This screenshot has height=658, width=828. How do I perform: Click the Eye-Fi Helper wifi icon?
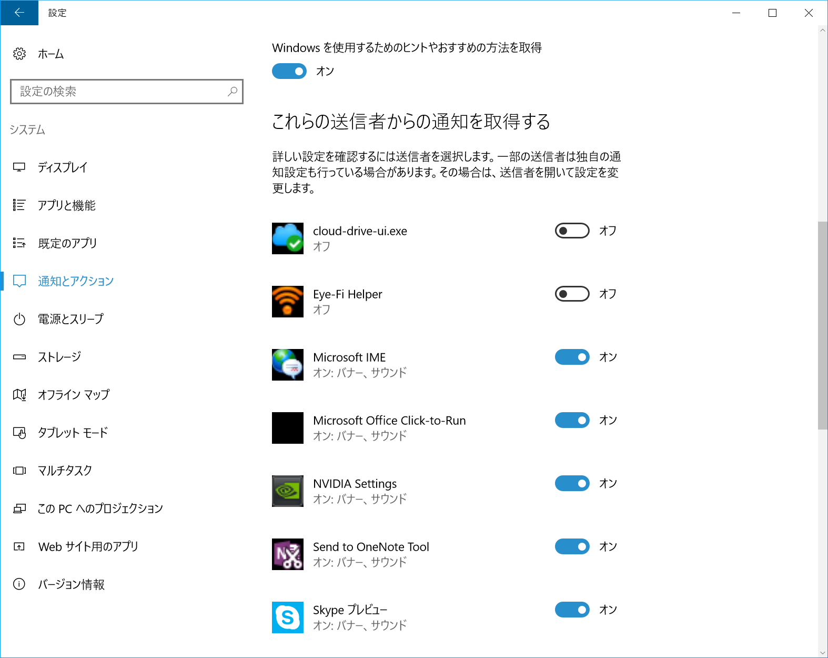tap(288, 302)
